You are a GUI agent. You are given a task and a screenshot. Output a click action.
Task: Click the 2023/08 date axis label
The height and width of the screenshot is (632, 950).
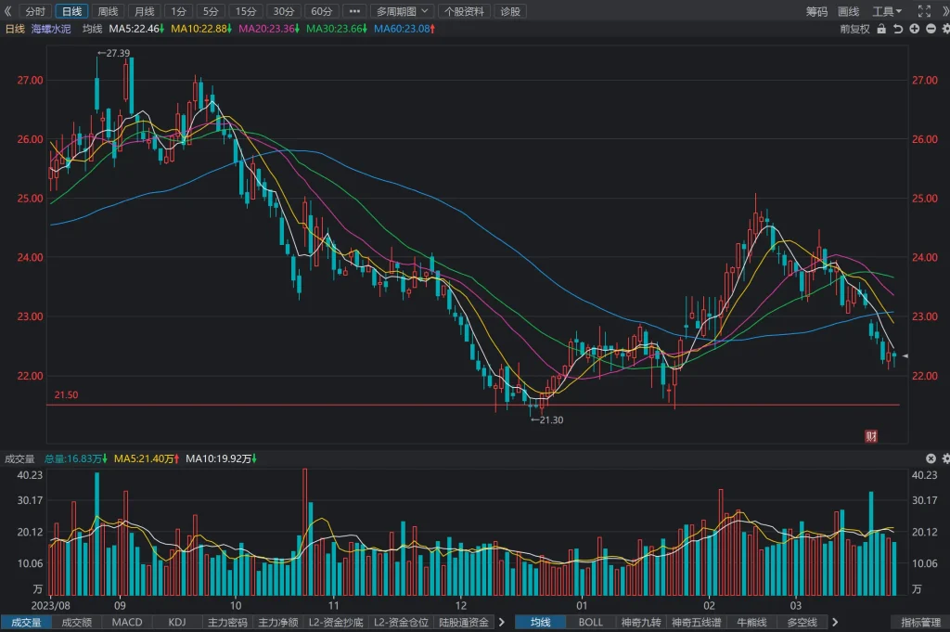51,605
